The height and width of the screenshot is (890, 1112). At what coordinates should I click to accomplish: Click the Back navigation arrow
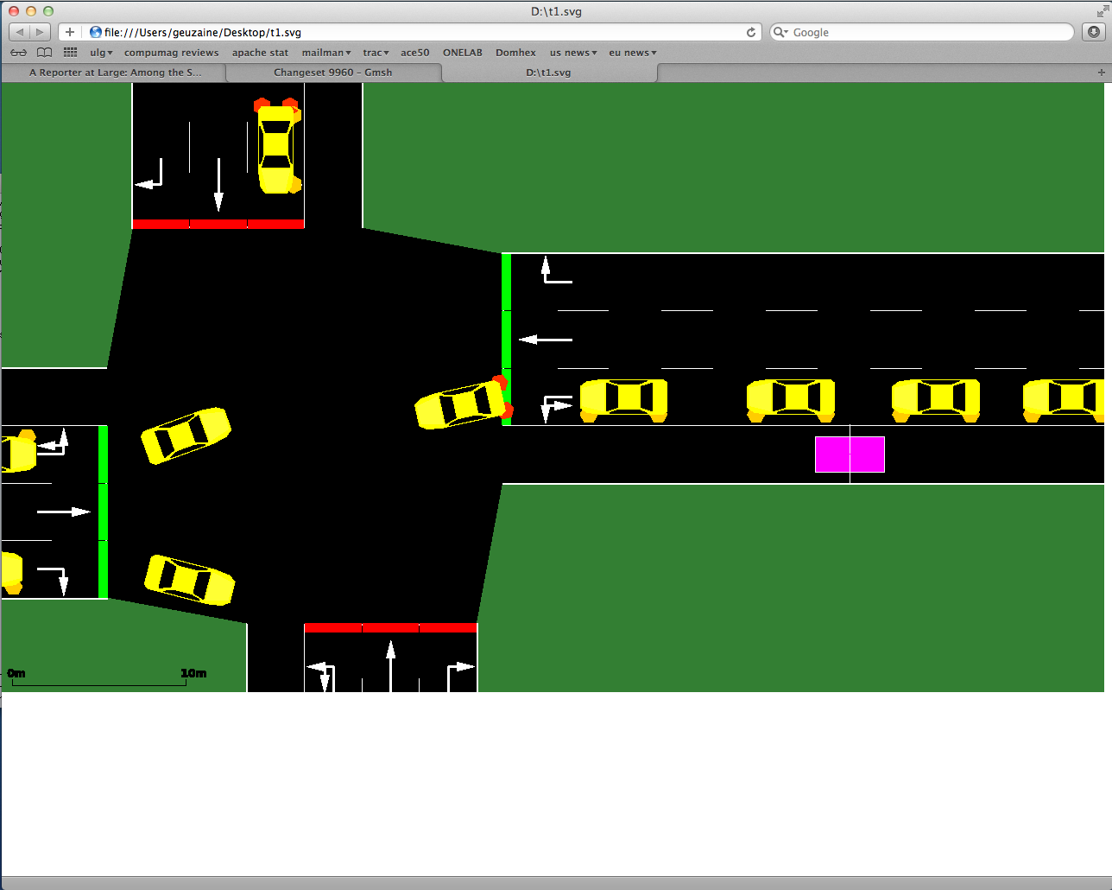[20, 32]
